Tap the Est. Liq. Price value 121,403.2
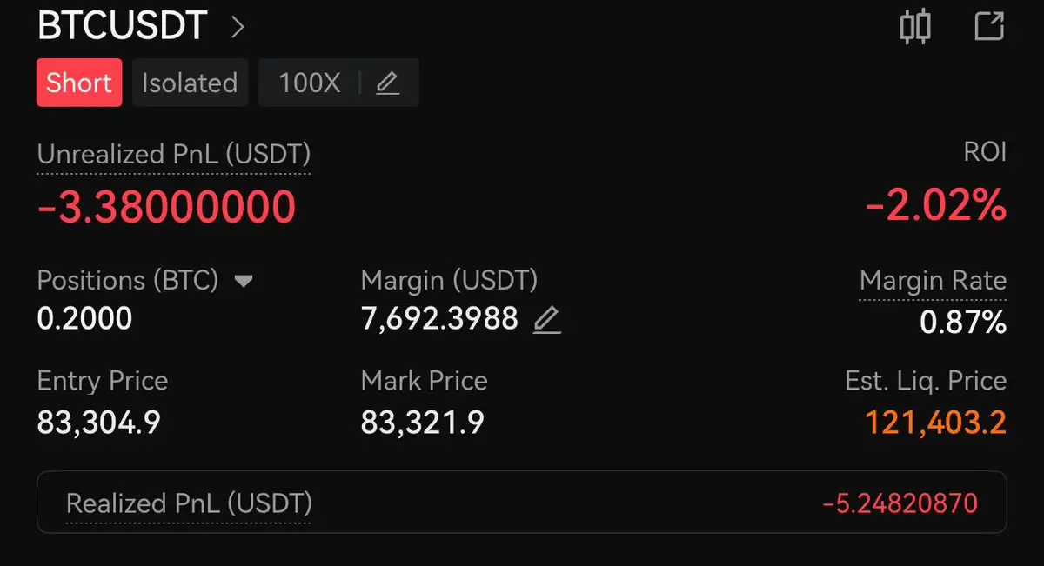Image resolution: width=1044 pixels, height=566 pixels. tap(935, 423)
